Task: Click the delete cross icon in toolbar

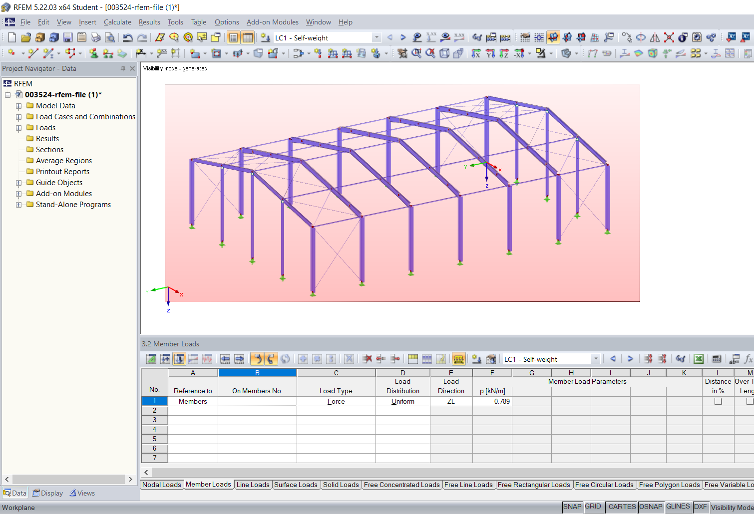Action: point(669,37)
